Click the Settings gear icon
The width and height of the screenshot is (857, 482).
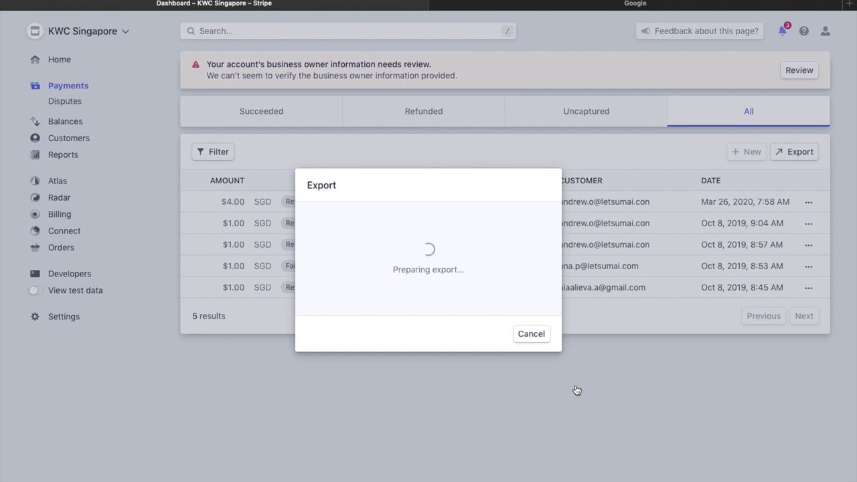click(x=35, y=317)
